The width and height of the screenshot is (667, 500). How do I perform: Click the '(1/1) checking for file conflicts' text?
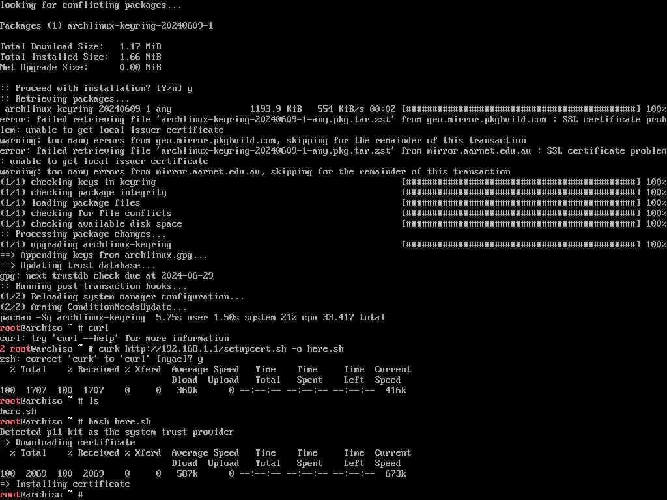(x=85, y=213)
